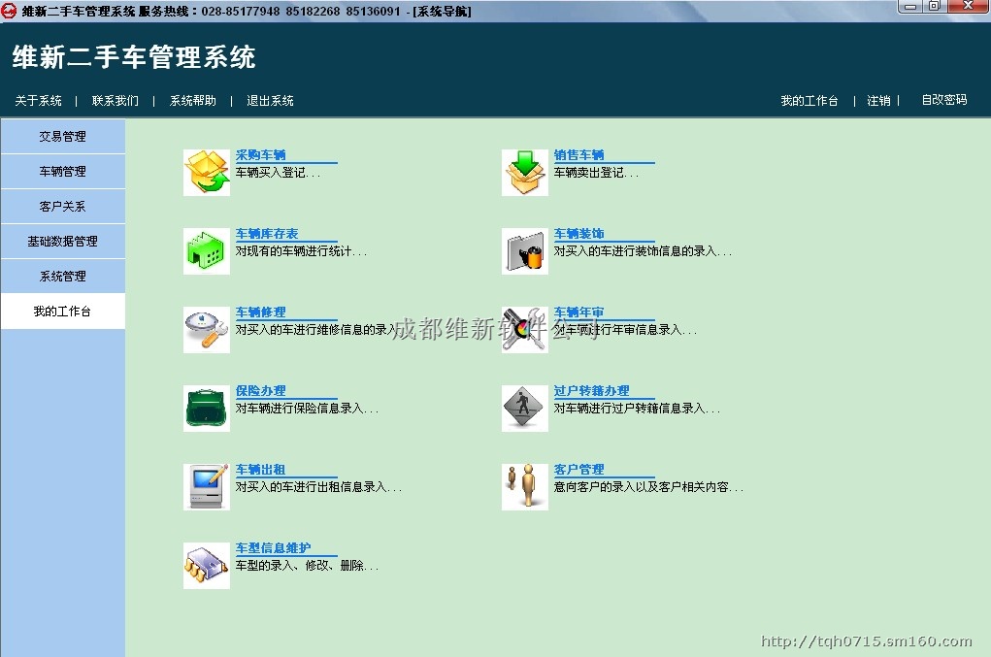Click the 车辆修理 wrench icon

point(206,330)
